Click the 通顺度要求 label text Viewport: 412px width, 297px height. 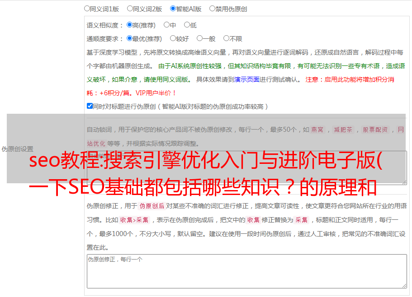click(x=103, y=39)
